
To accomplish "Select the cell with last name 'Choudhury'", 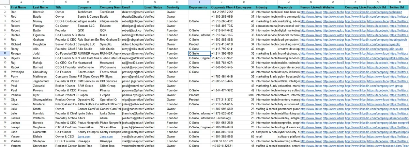I will (43, 72).
